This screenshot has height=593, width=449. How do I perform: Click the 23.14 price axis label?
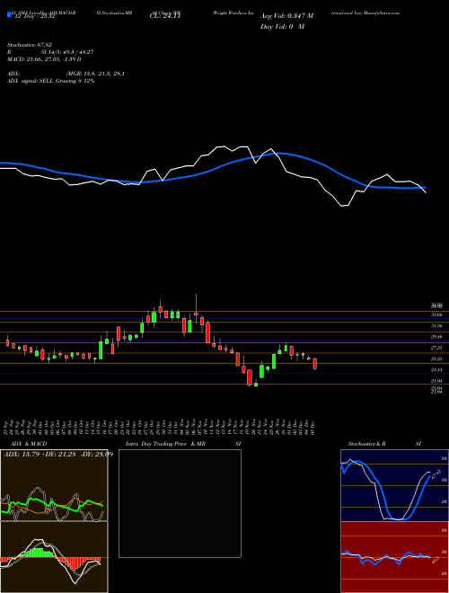point(436,369)
